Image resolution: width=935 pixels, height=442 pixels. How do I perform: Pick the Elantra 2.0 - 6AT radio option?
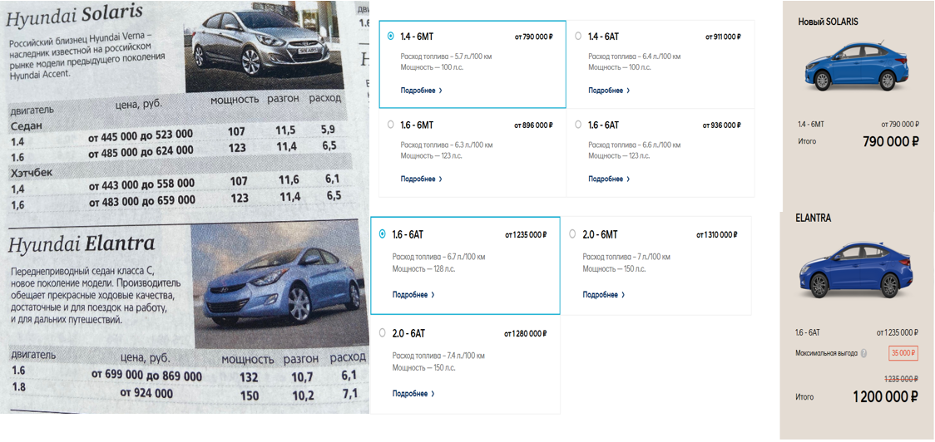(382, 333)
